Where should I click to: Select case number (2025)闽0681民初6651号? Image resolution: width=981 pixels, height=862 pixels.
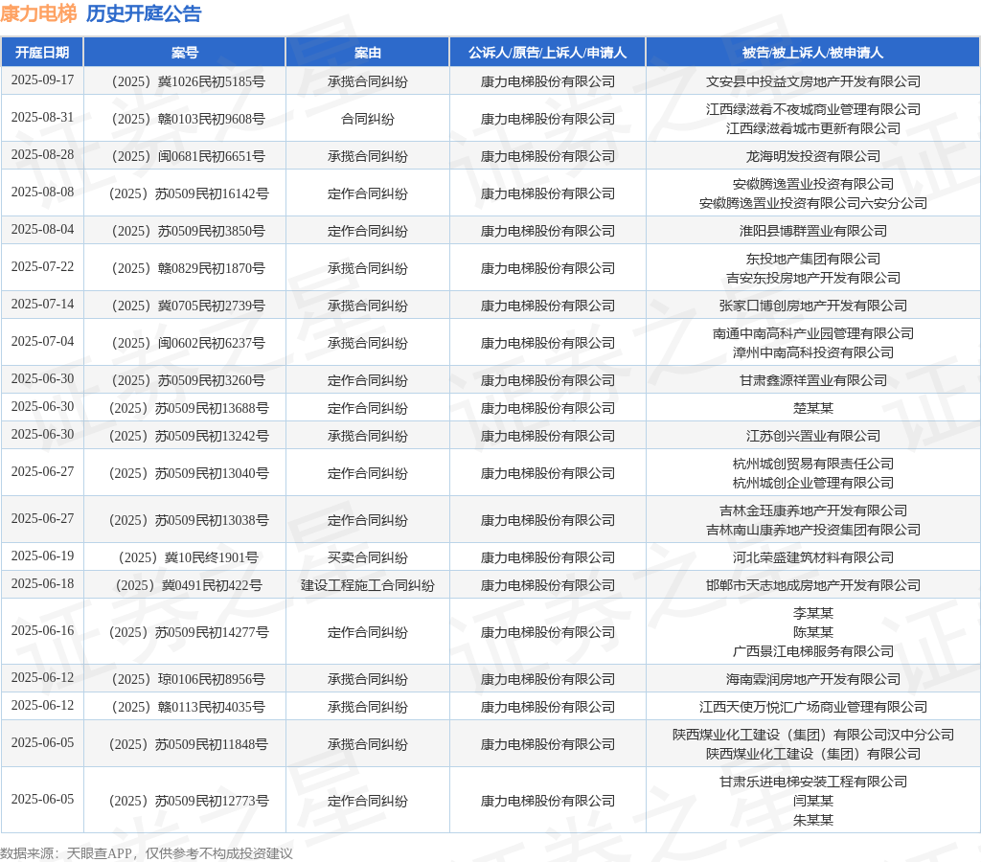pyautogui.click(x=189, y=156)
